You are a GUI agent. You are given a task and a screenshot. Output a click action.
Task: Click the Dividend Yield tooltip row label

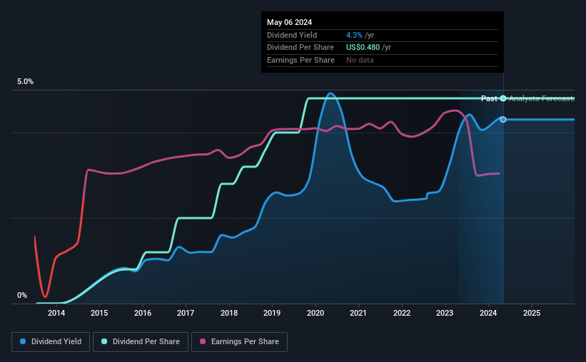point(292,35)
